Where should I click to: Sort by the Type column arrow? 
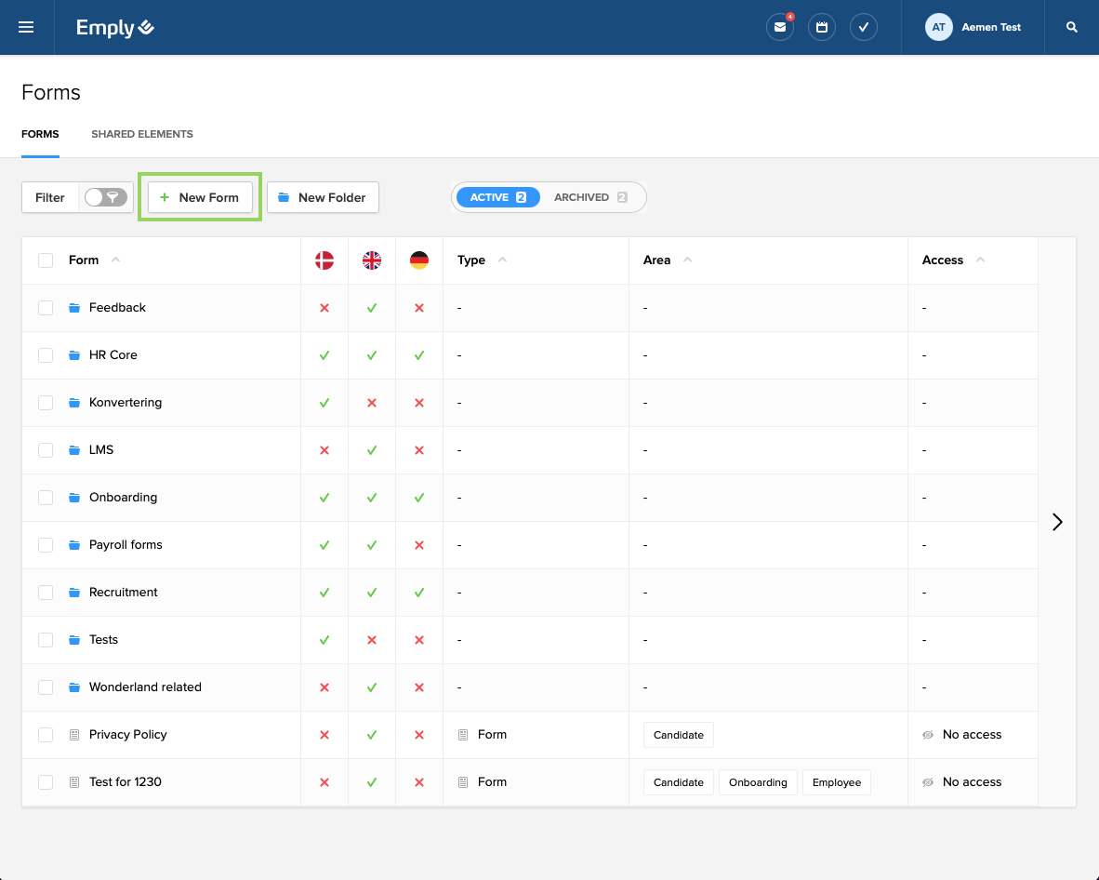tap(502, 260)
